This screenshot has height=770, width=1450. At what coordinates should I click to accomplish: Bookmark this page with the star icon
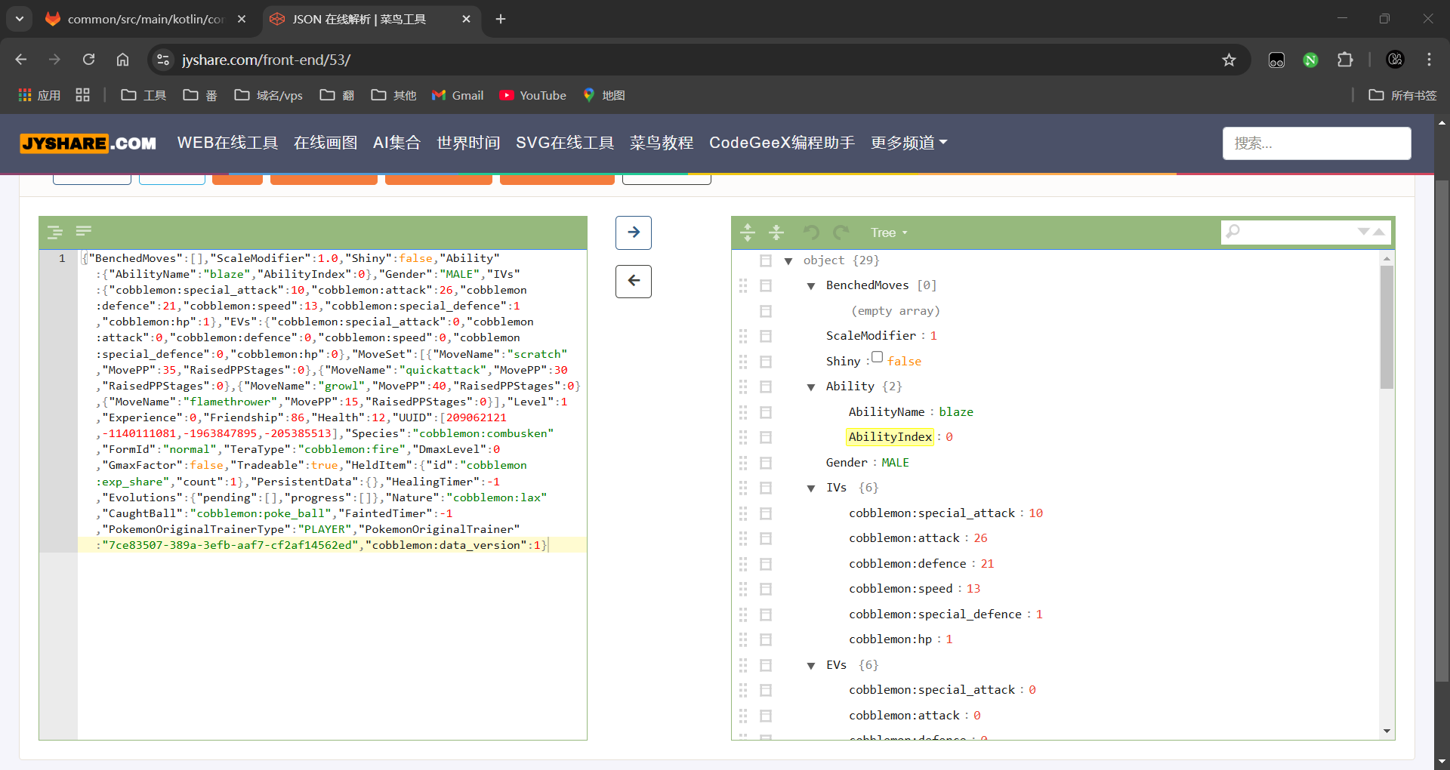1229,60
